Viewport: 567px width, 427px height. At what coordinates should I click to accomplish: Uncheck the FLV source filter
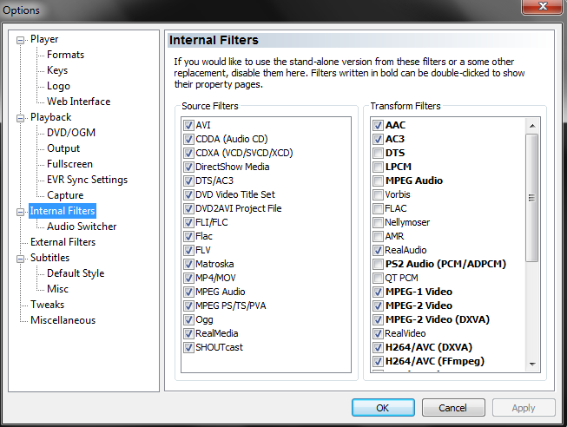pyautogui.click(x=188, y=250)
